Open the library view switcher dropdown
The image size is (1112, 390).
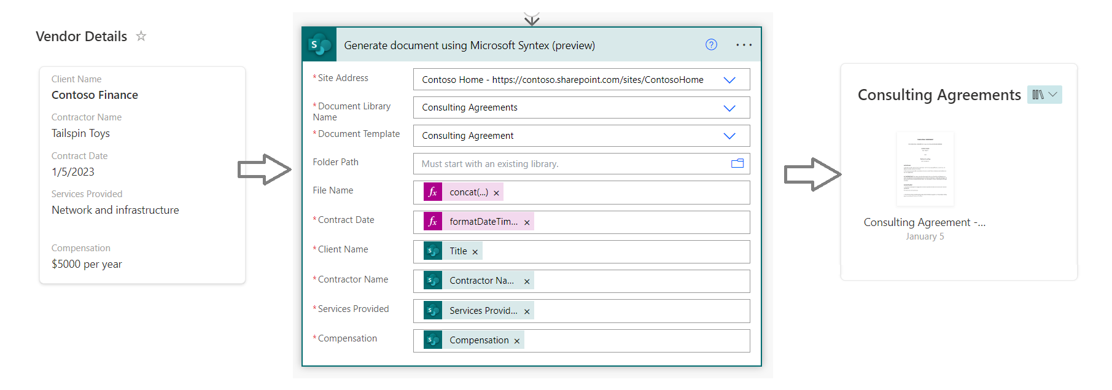[x=1044, y=95]
